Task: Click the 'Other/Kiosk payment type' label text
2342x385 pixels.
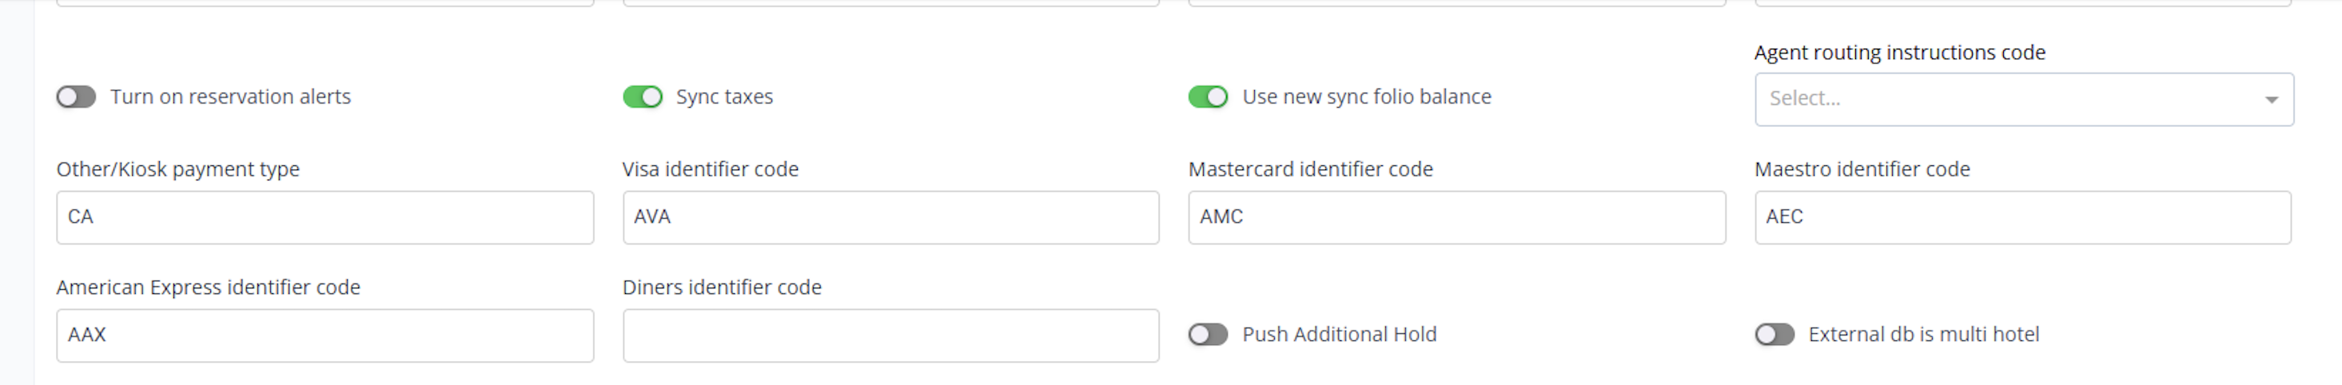Action: (178, 170)
